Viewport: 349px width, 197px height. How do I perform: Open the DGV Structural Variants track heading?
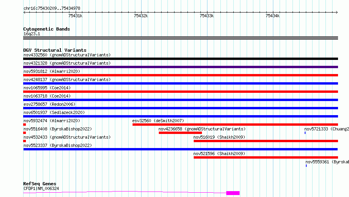tap(55, 50)
